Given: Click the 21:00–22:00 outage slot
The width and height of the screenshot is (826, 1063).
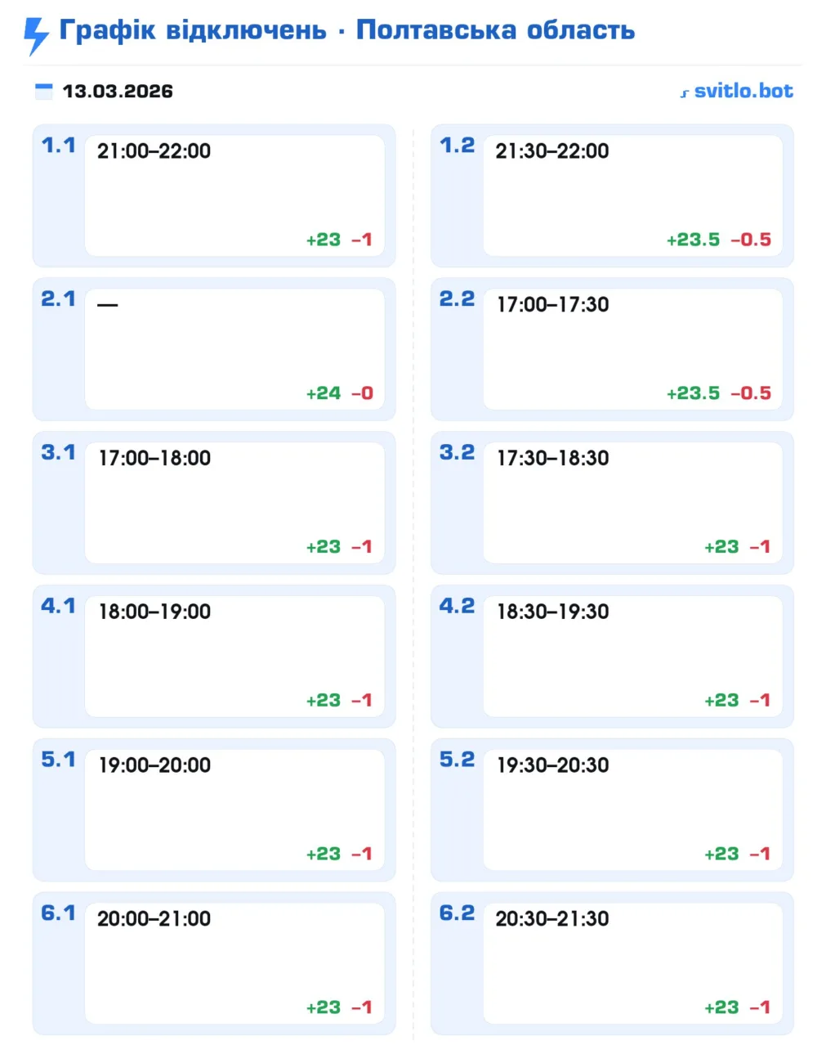Looking at the screenshot, I should click(x=154, y=151).
